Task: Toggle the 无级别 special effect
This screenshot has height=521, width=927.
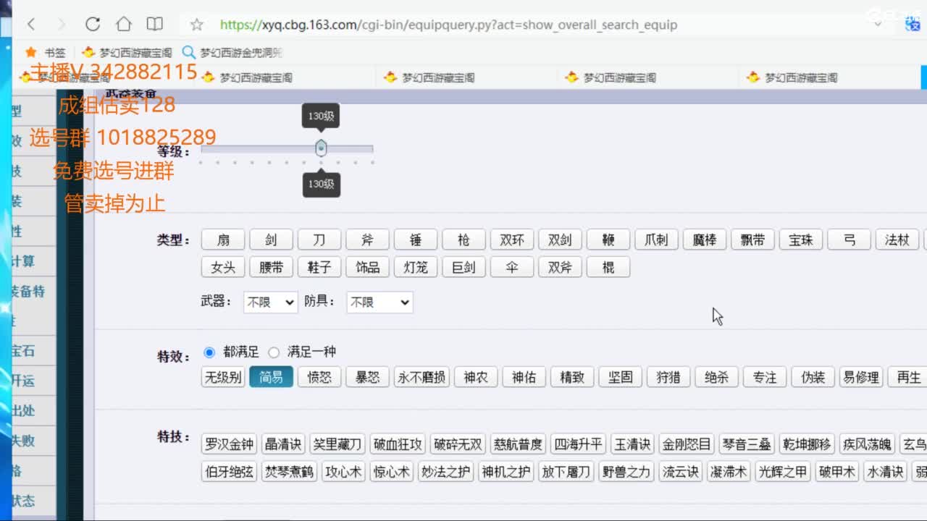Action: click(x=223, y=377)
